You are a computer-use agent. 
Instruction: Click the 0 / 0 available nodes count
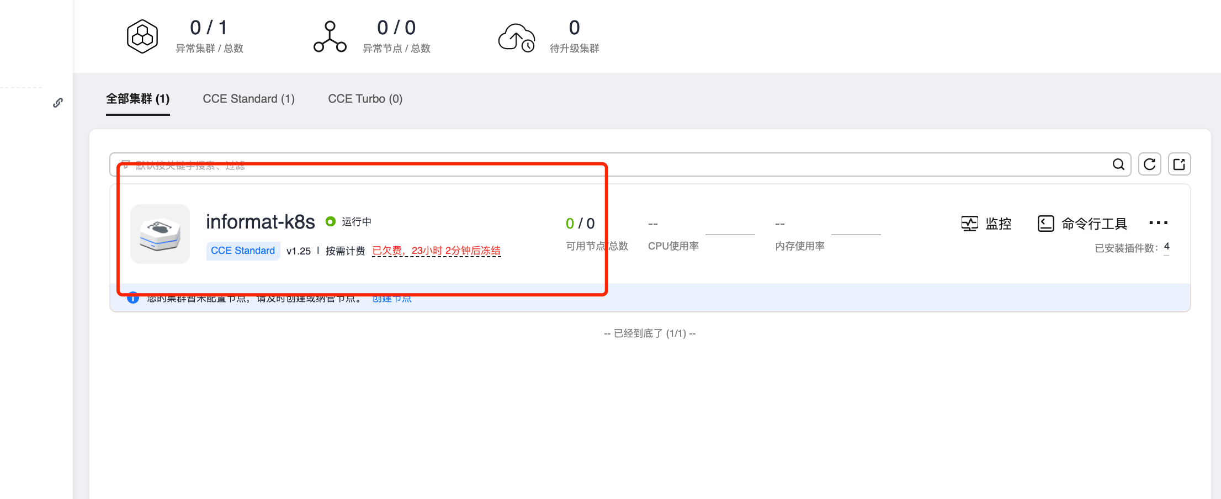pyautogui.click(x=580, y=224)
